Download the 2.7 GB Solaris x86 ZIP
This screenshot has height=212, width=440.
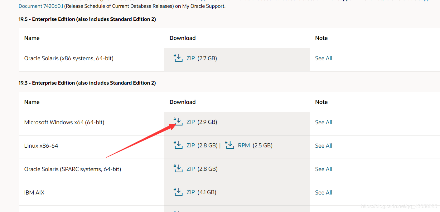(191, 58)
